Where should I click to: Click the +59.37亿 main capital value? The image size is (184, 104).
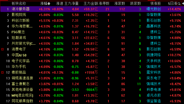coord(91,9)
